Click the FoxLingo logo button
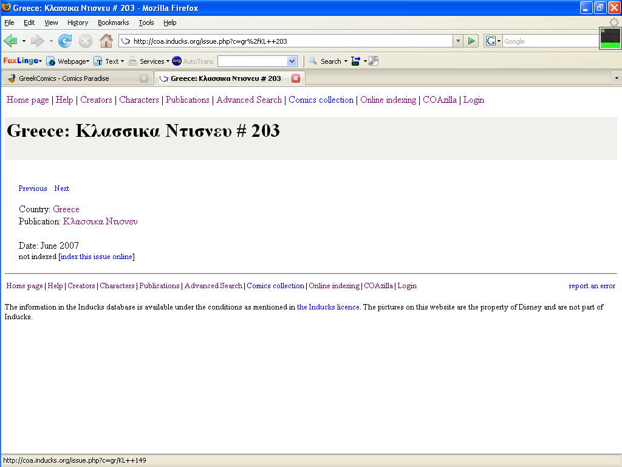This screenshot has width=622, height=467. 21,61
